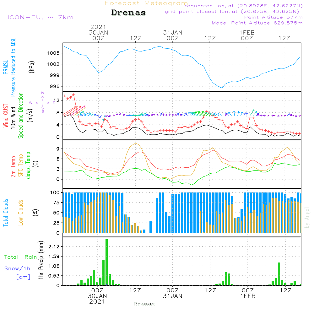Click the Model Point Altitude text
The height and width of the screenshot is (314, 314).
click(257, 23)
